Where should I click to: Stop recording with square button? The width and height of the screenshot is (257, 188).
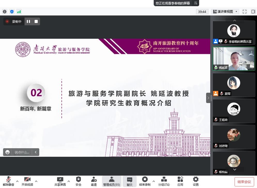[x=36, y=21]
